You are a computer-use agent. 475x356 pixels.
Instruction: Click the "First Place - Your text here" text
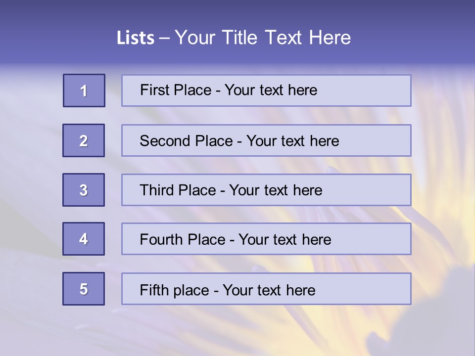pos(228,90)
